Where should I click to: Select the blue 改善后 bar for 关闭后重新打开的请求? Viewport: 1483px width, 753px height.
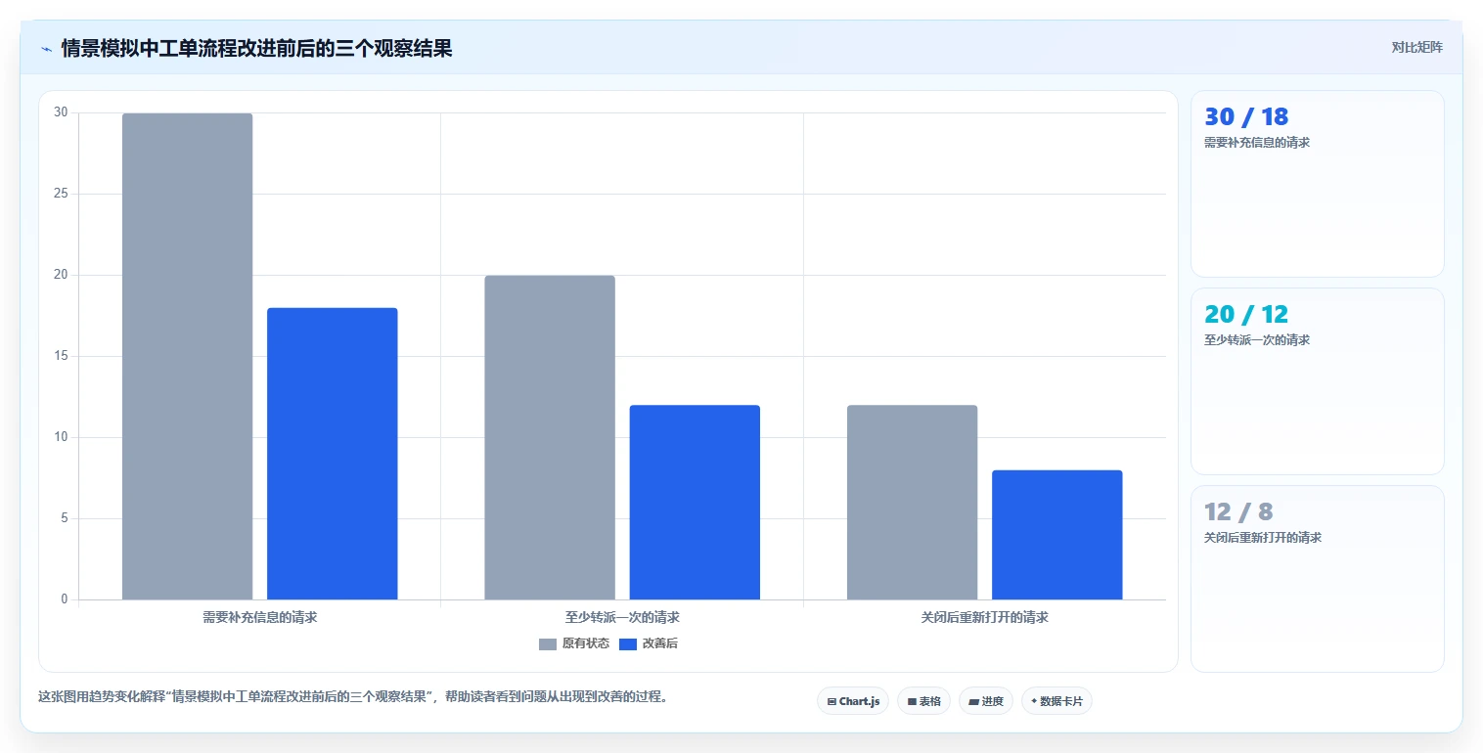pyautogui.click(x=1056, y=535)
